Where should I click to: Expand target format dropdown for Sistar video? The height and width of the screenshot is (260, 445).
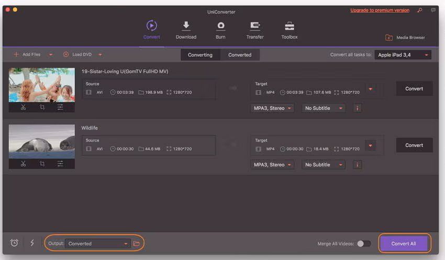(x=370, y=89)
